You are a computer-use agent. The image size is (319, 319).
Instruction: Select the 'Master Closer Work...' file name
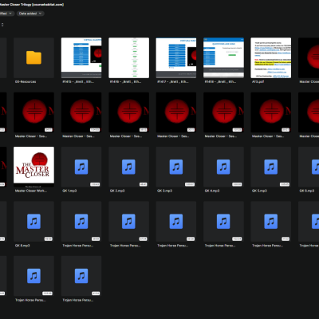click(x=31, y=191)
